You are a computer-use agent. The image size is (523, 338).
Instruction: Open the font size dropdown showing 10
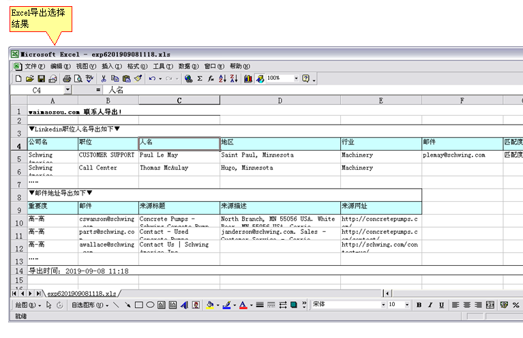pyautogui.click(x=407, y=305)
